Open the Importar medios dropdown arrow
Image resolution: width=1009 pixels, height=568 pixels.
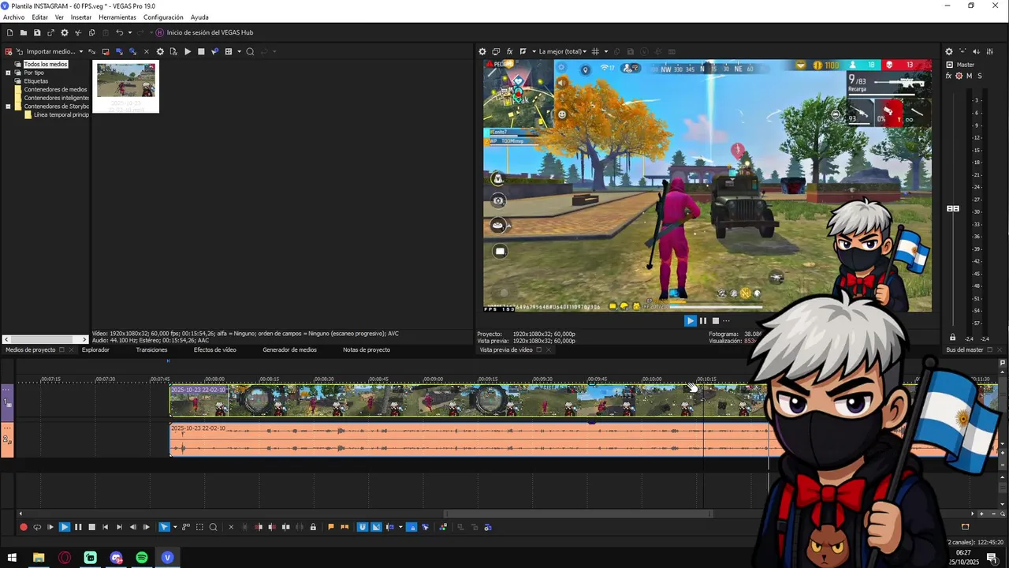pyautogui.click(x=80, y=51)
